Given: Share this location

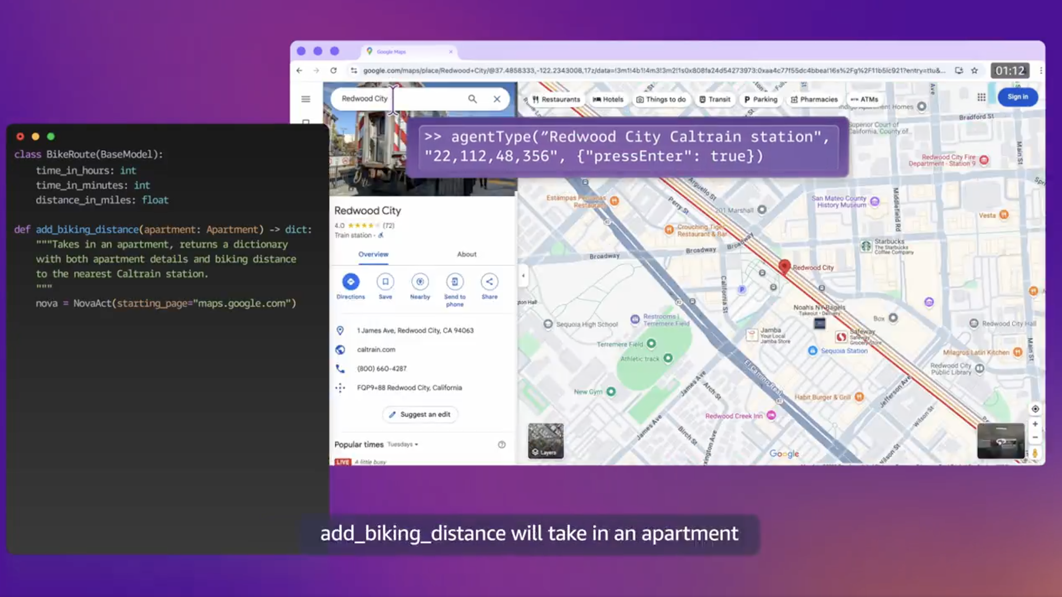Looking at the screenshot, I should point(489,282).
